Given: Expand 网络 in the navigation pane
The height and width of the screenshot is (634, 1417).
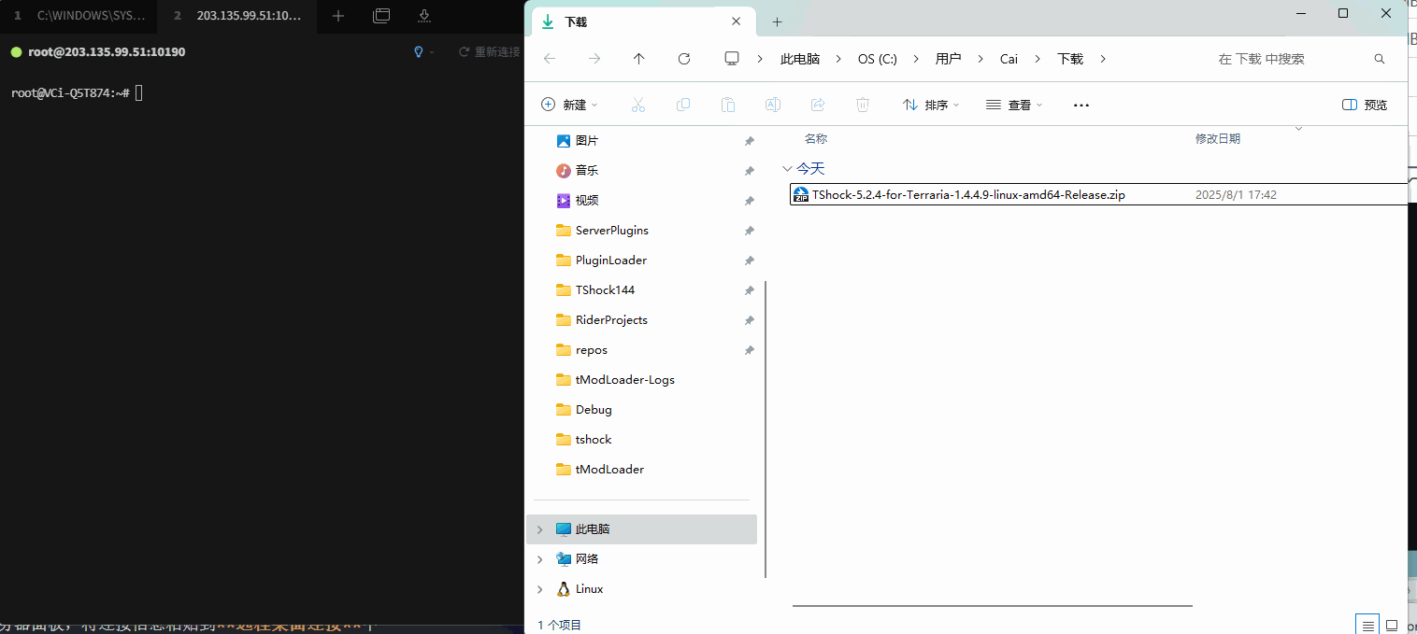Looking at the screenshot, I should 539,559.
